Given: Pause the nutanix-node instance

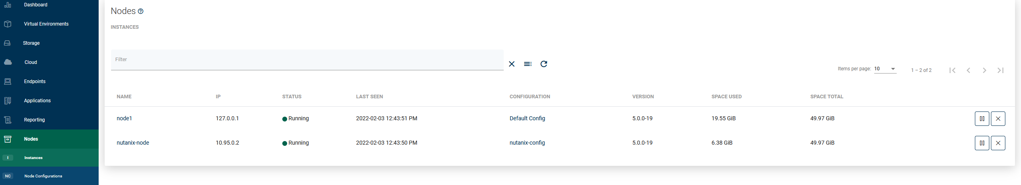Looking at the screenshot, I should (982, 143).
